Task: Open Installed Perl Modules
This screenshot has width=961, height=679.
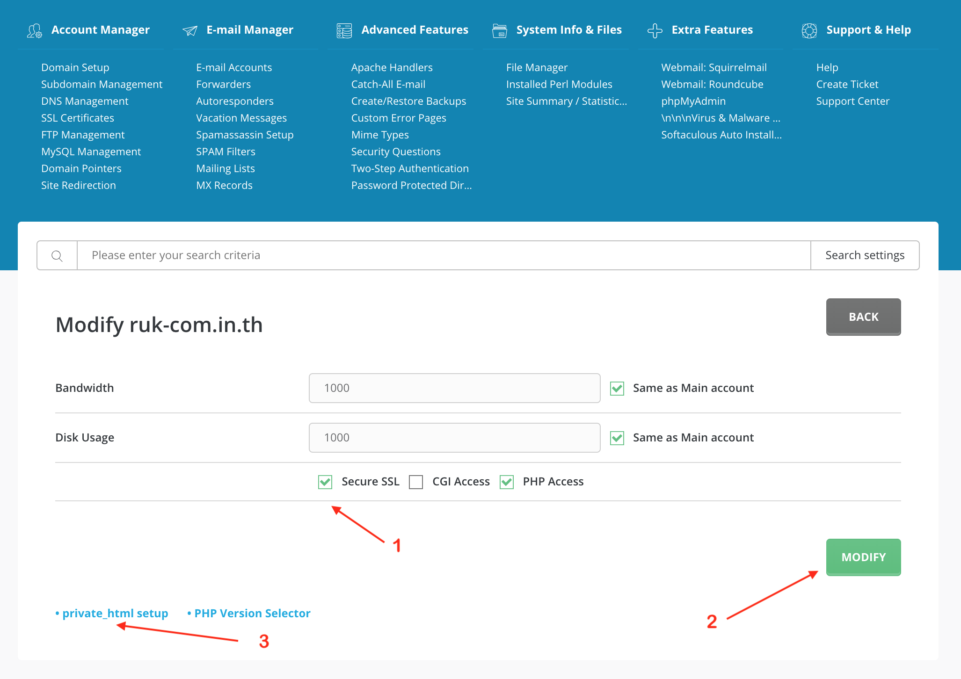Action: [x=559, y=84]
